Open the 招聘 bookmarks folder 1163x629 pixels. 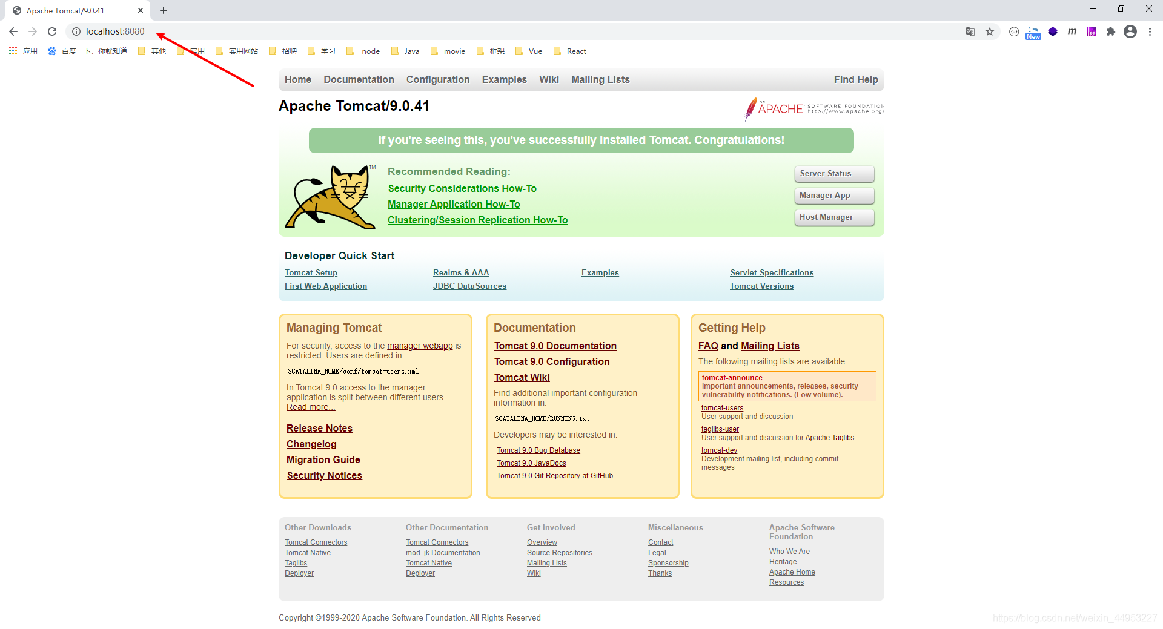point(283,51)
